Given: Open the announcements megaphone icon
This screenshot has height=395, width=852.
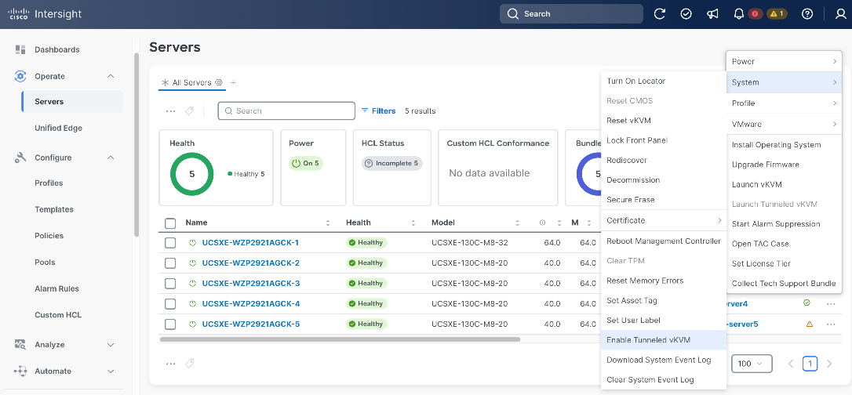Looking at the screenshot, I should (x=712, y=14).
